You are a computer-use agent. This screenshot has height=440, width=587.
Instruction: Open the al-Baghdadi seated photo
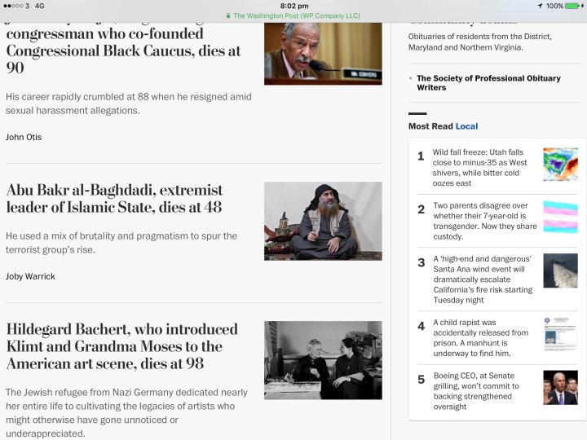point(323,221)
